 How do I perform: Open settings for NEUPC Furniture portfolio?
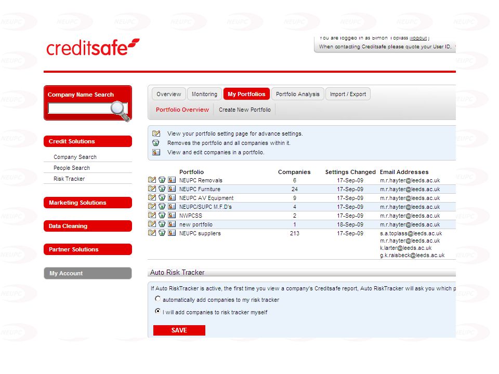pyautogui.click(x=152, y=189)
